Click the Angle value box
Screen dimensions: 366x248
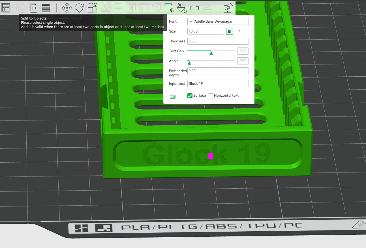click(243, 61)
